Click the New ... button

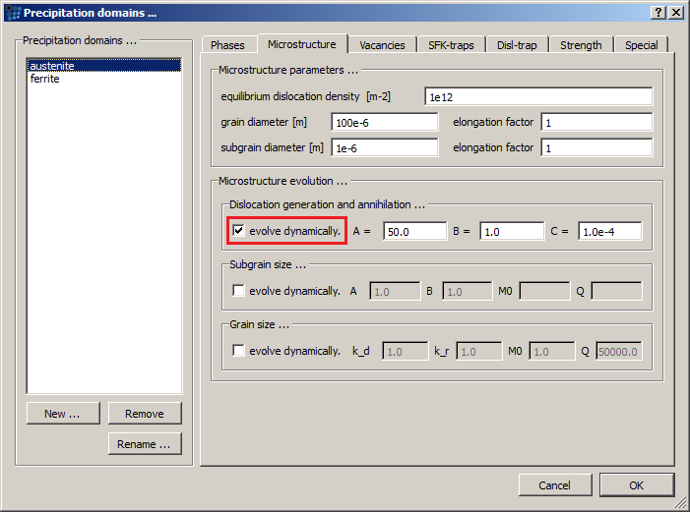[x=63, y=413]
